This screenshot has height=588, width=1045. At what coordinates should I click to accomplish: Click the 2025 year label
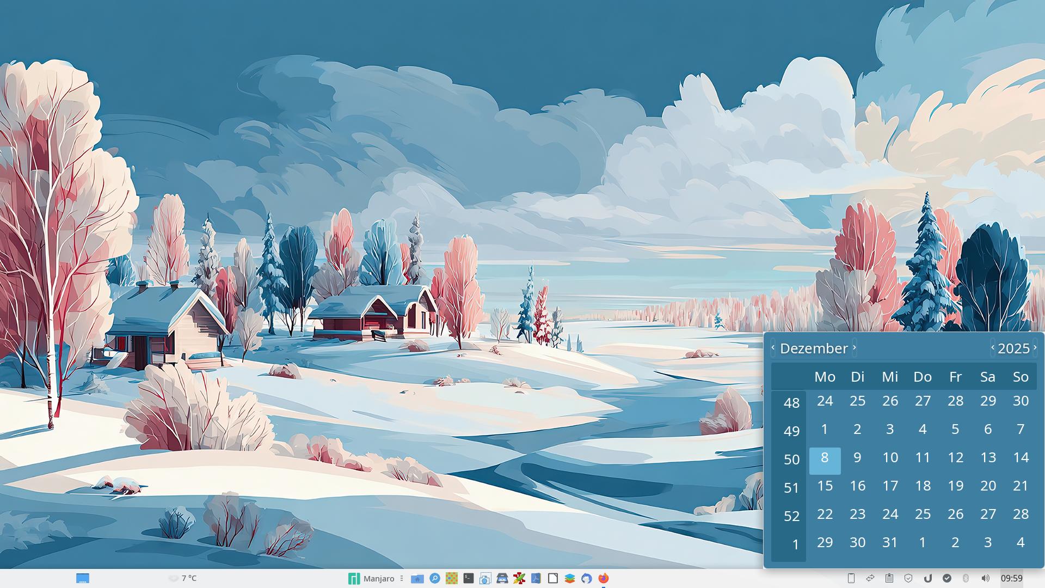click(x=1013, y=348)
